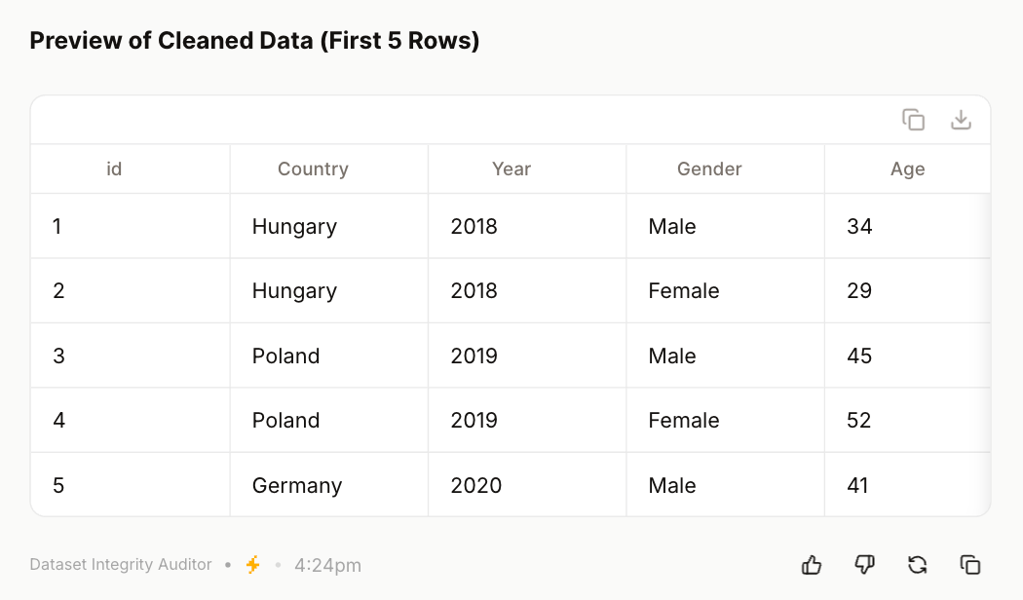Click the lightning bolt icon
Screen dimensions: 1023x600
pos(253,565)
